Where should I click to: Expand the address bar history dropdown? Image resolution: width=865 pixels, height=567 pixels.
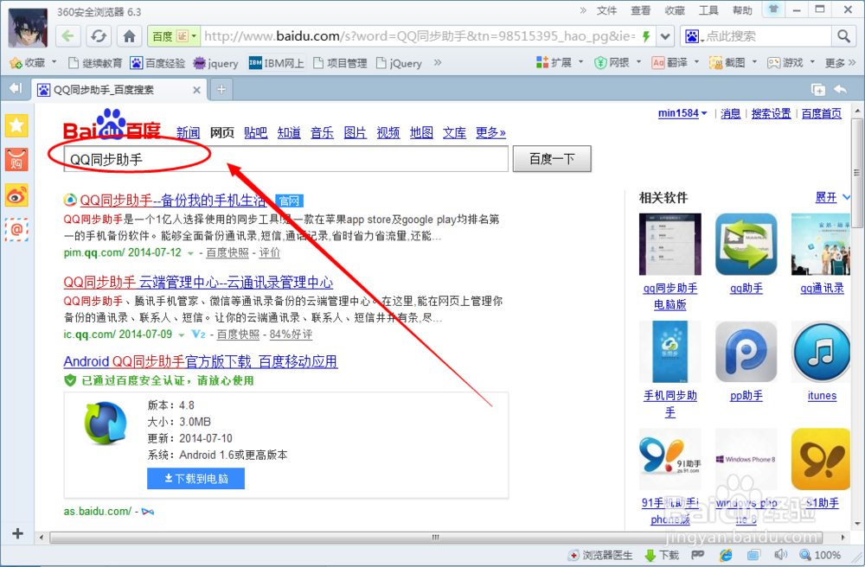coord(664,36)
